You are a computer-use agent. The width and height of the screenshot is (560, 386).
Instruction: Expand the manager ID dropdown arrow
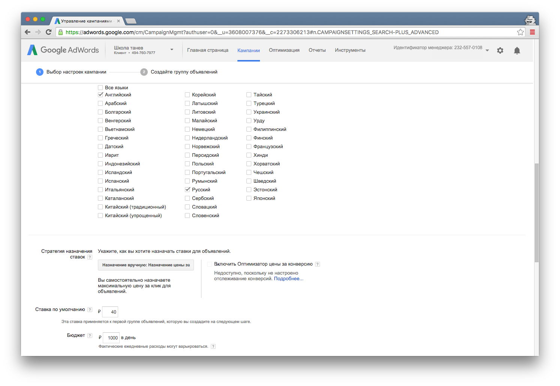point(487,50)
